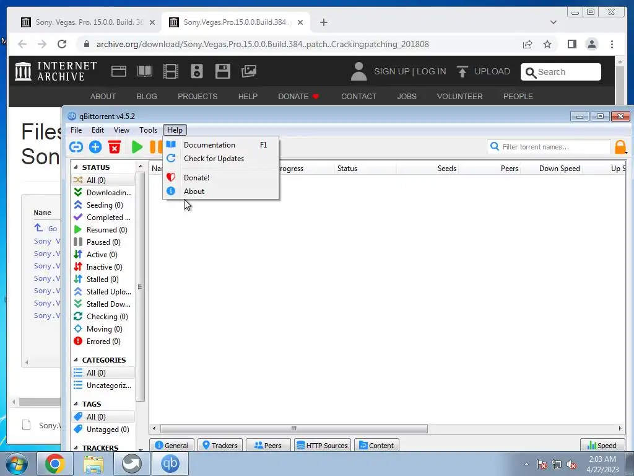Open Windows Explorer from the taskbar
Viewport: 634px width, 476px height.
tap(93, 464)
